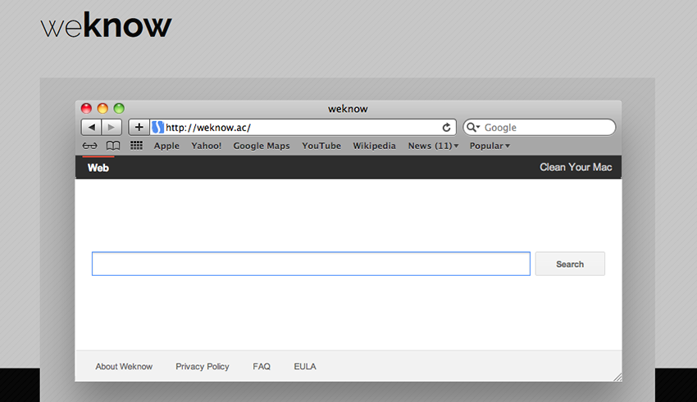
Task: Close the weknow window with red button
Action: click(x=86, y=108)
